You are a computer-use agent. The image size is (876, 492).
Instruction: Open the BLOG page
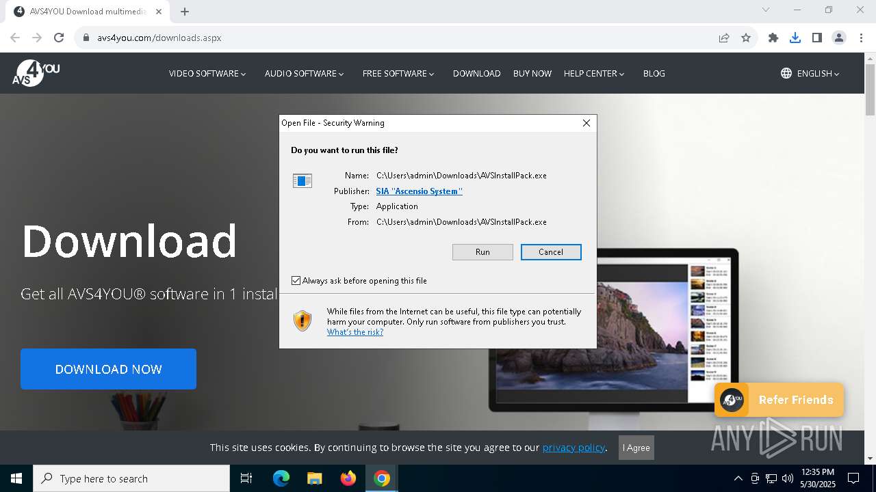coord(654,73)
